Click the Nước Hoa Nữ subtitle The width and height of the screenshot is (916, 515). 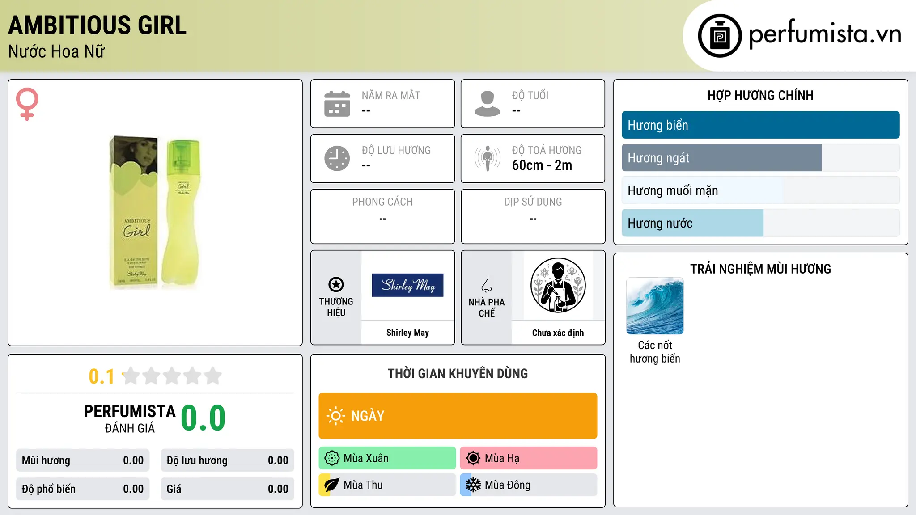(x=56, y=51)
